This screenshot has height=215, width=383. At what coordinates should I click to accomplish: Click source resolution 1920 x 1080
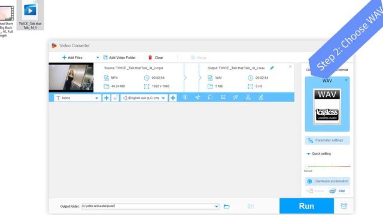[x=160, y=86]
